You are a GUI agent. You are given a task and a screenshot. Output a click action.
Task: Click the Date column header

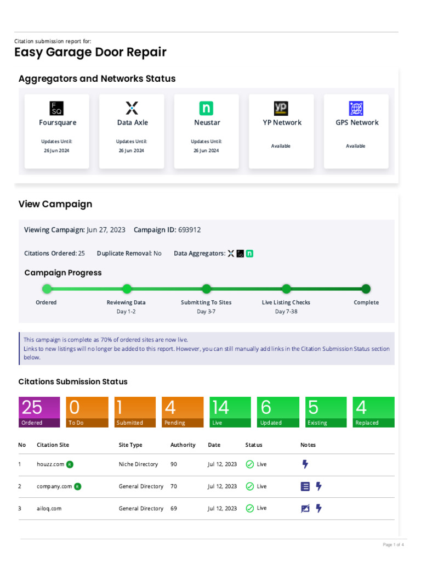[214, 445]
